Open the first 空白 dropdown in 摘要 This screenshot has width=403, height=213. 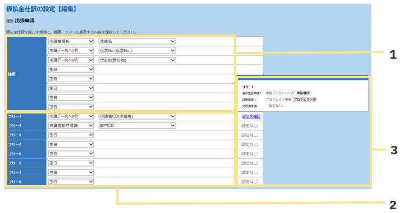pos(70,69)
